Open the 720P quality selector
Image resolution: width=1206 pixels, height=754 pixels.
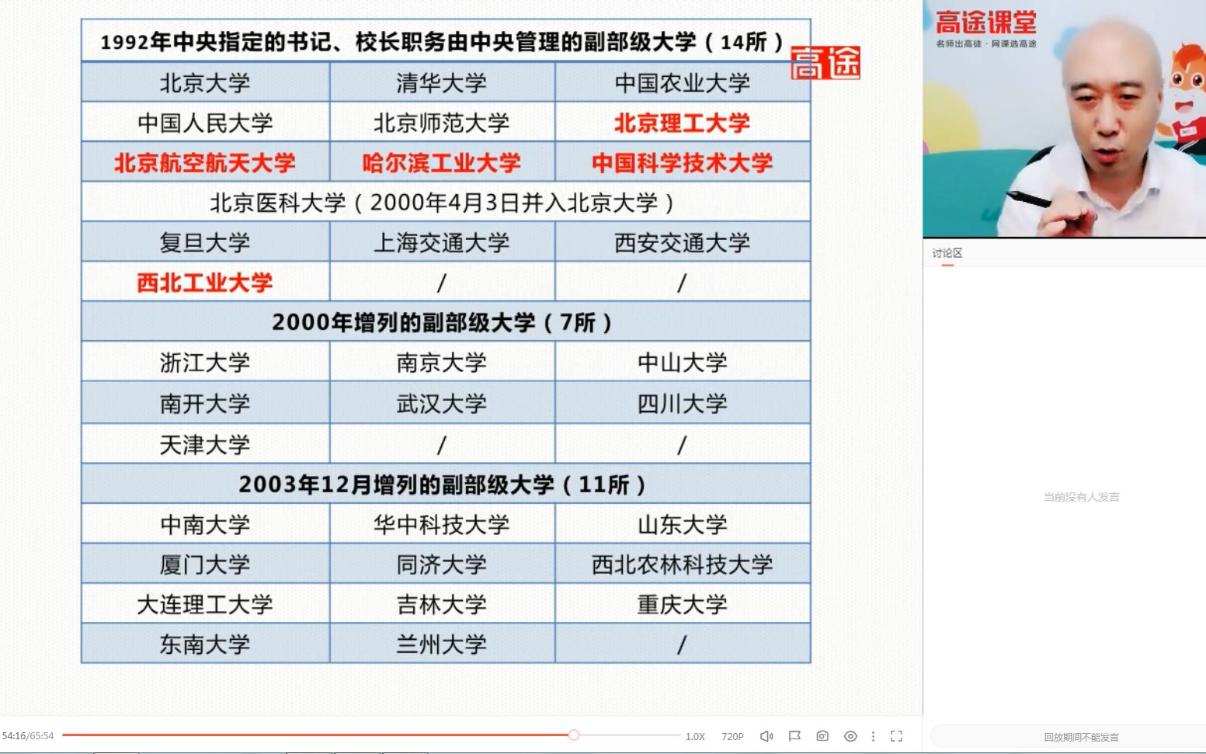(x=732, y=736)
